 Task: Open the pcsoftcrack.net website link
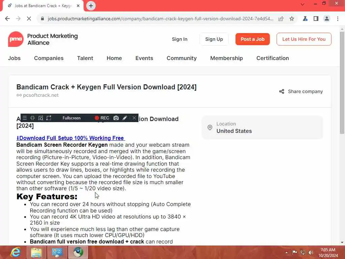point(41,95)
